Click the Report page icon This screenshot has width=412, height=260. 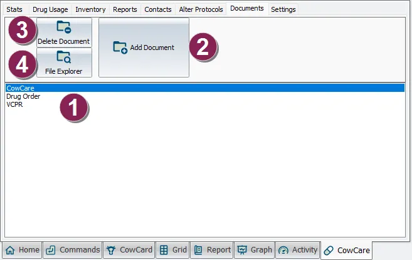(x=198, y=250)
